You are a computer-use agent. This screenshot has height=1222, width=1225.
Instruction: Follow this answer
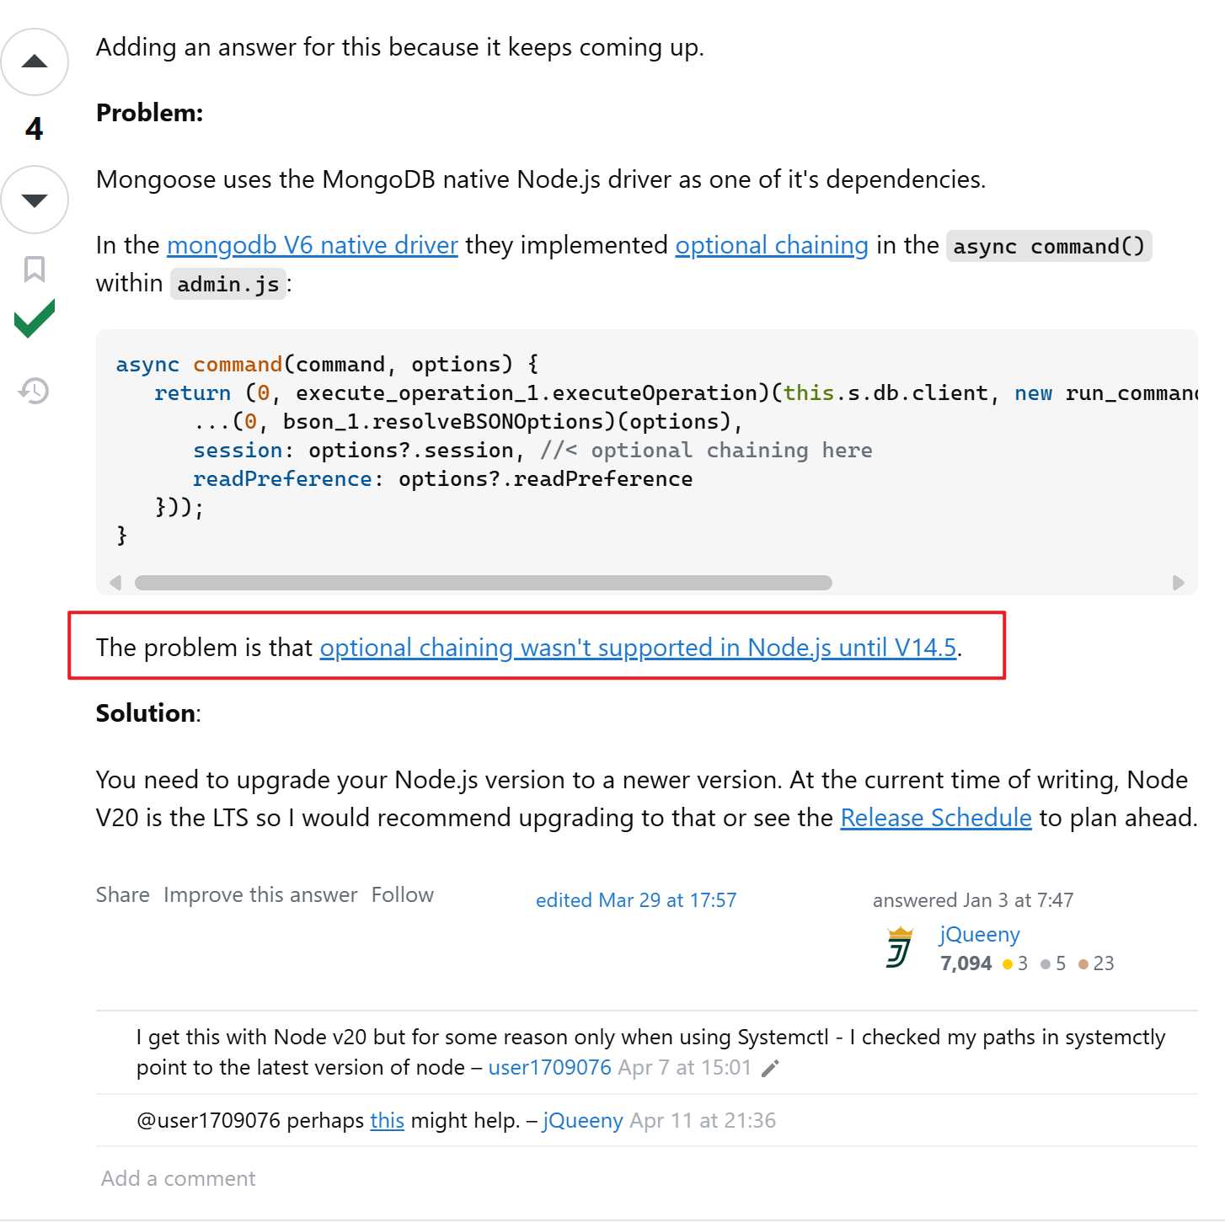(x=403, y=894)
